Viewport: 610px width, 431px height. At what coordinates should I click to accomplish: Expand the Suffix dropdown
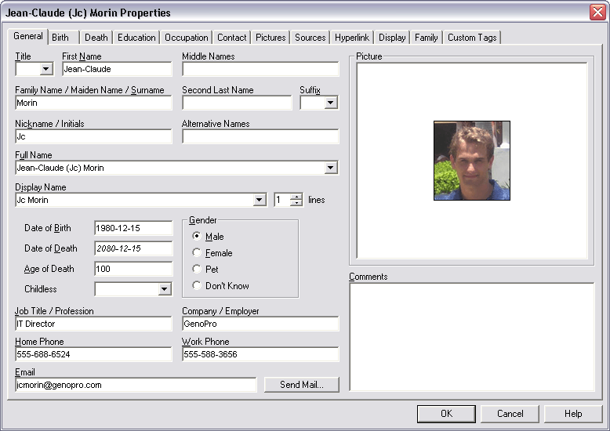[x=331, y=103]
